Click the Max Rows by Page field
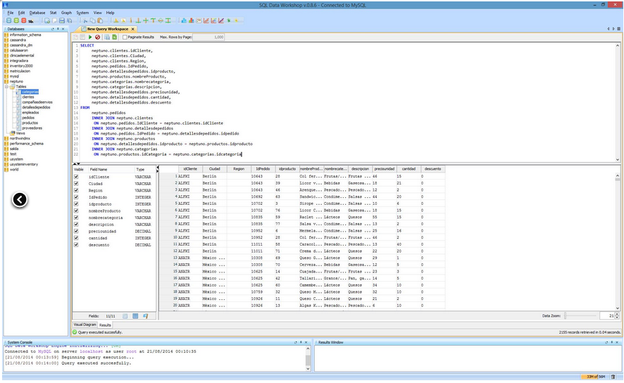 208,37
